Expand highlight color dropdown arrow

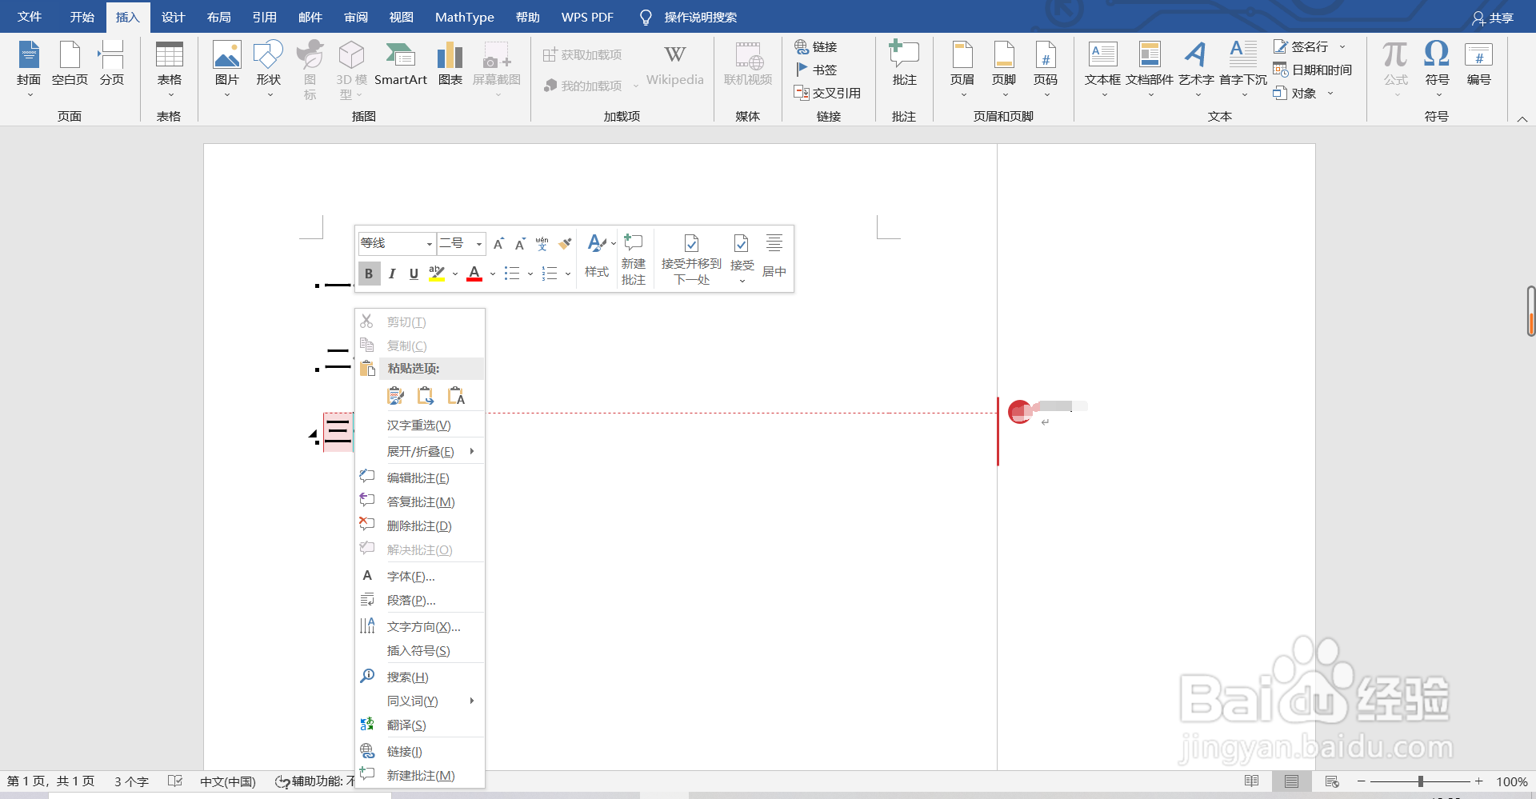click(x=455, y=274)
